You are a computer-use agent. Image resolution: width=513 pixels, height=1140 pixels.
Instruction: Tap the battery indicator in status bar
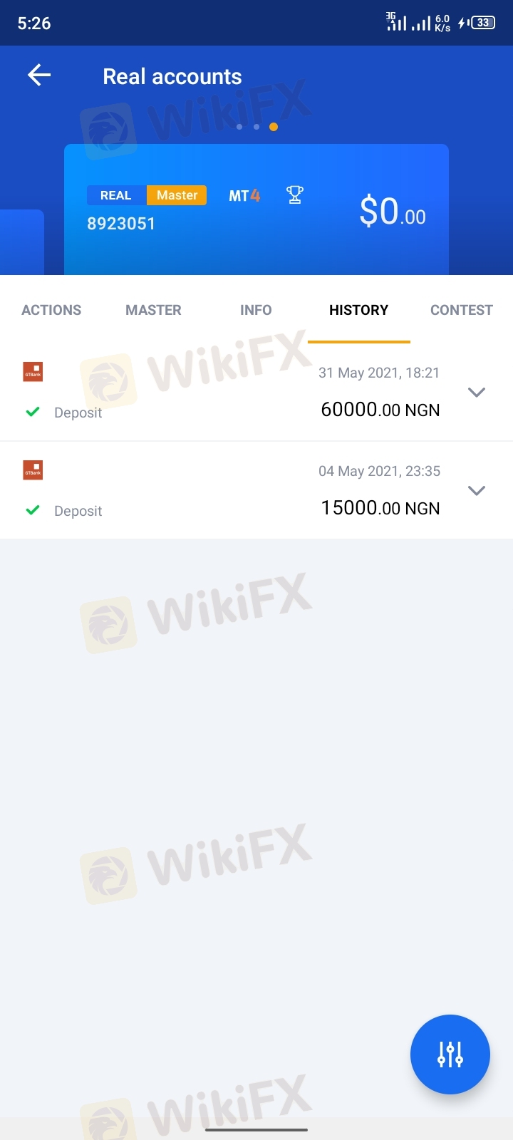(483, 23)
